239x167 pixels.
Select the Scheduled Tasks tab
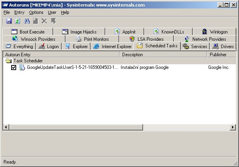coord(157,46)
